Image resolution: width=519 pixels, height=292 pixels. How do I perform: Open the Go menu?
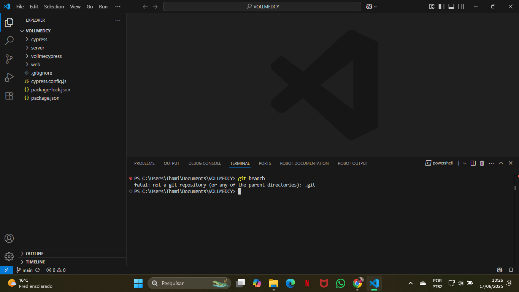pos(90,6)
